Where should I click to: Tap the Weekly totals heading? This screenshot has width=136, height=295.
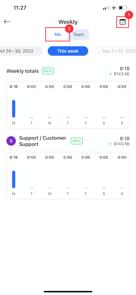23,71
